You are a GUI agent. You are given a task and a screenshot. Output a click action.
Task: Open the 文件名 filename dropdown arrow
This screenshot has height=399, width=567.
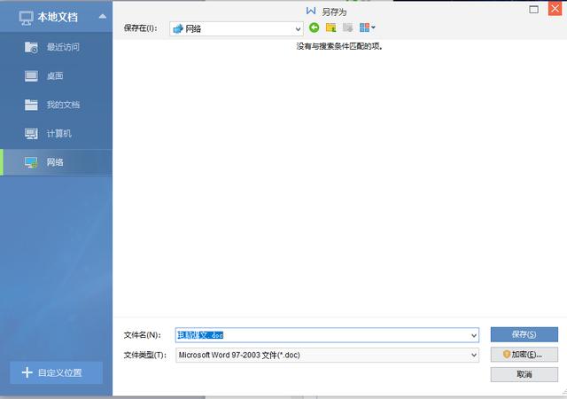(474, 335)
